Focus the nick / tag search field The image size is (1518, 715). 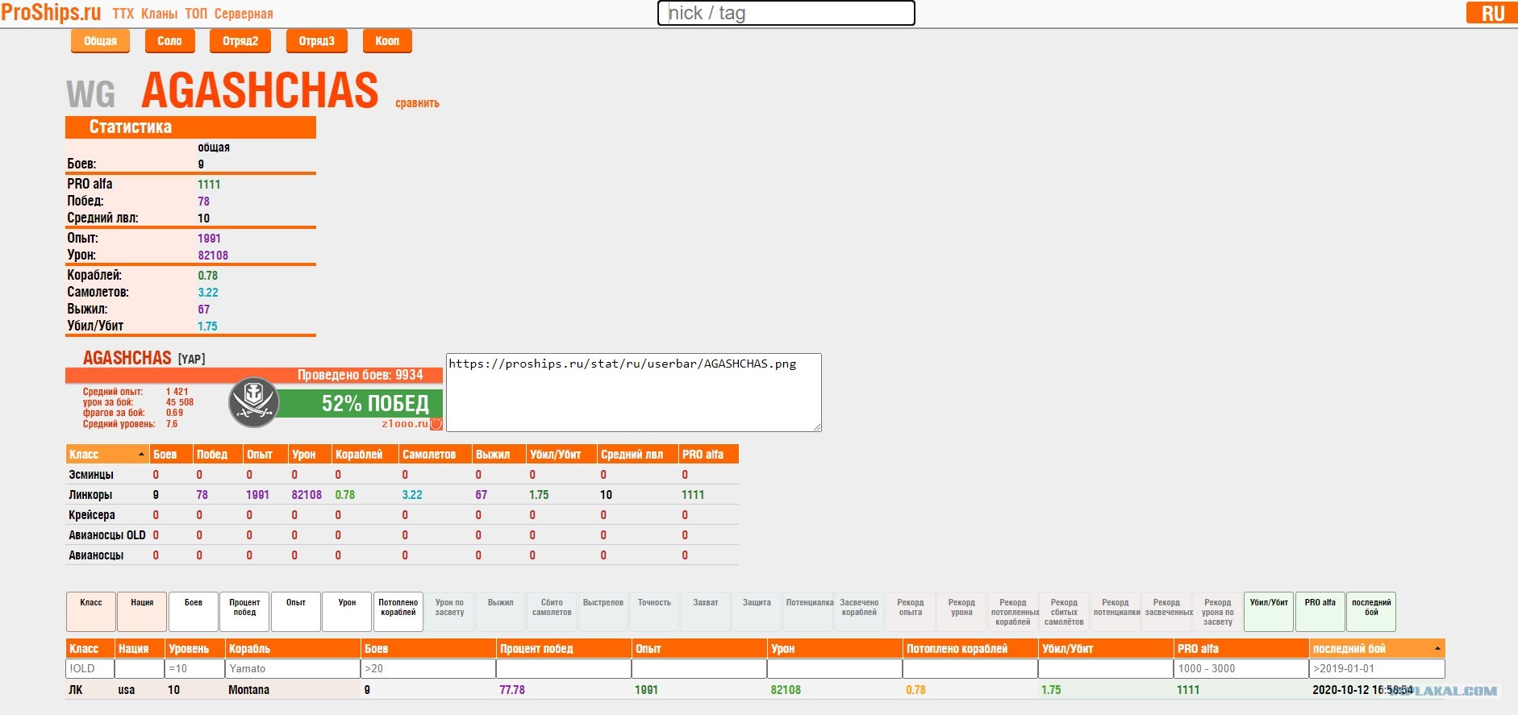[x=786, y=13]
